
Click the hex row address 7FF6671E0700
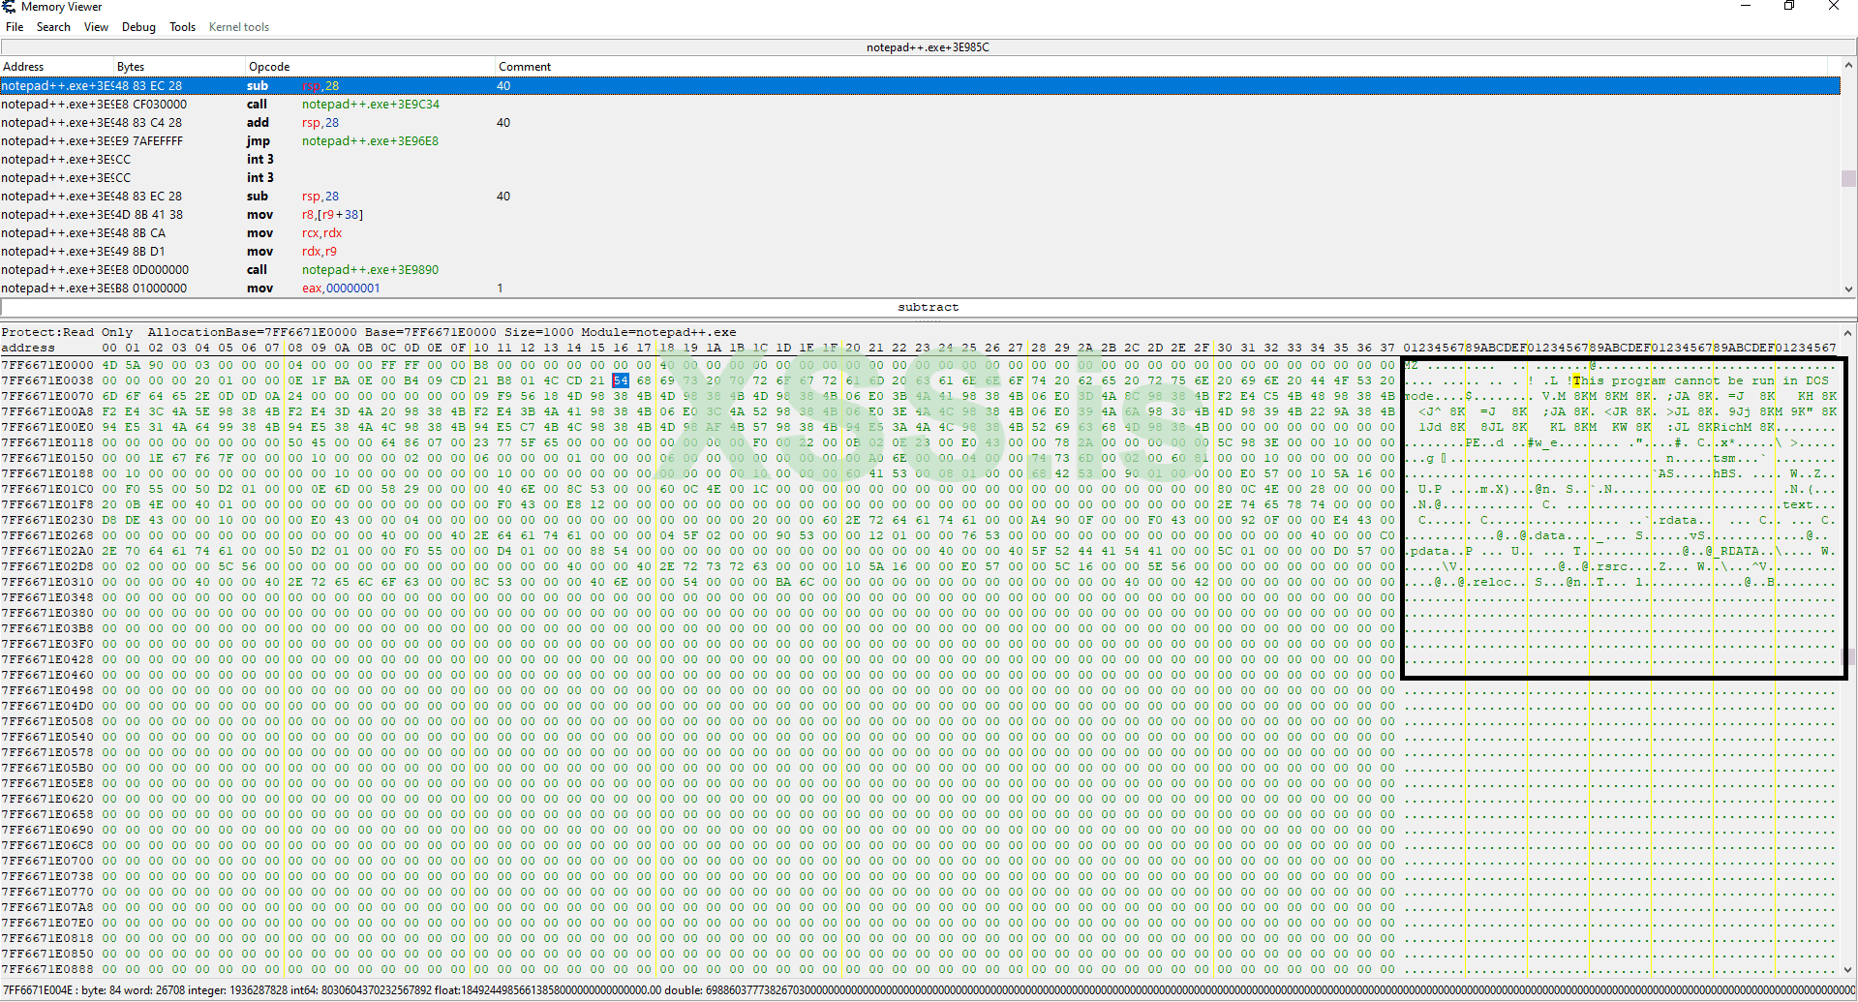[47, 861]
